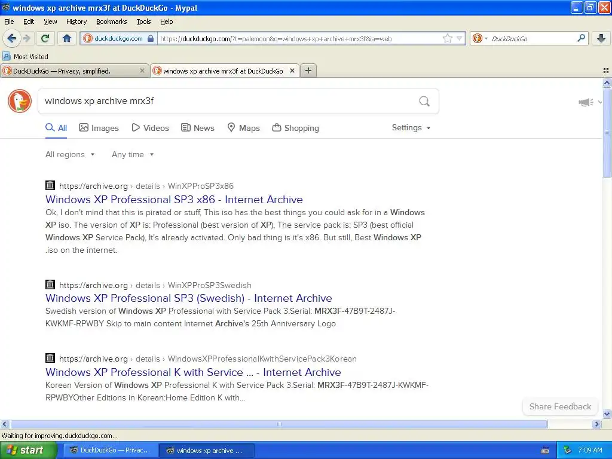Expand the Any time filter

(x=133, y=155)
